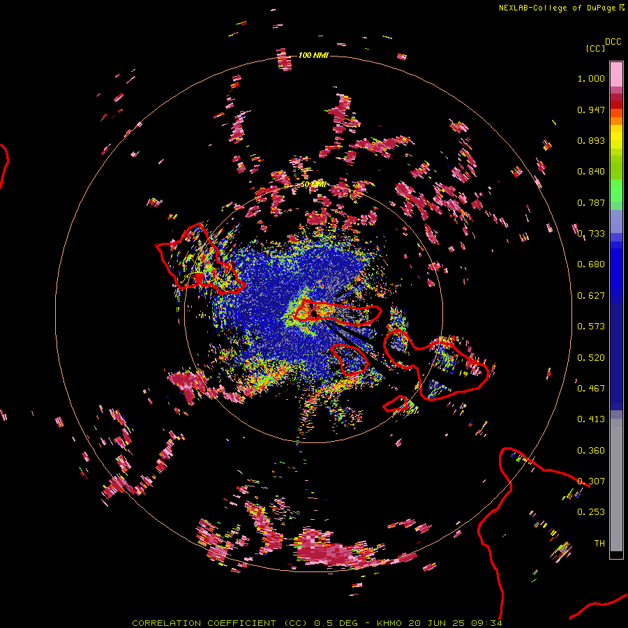The image size is (628, 628).
Task: Click the TH threshold legend label
Action: (599, 544)
